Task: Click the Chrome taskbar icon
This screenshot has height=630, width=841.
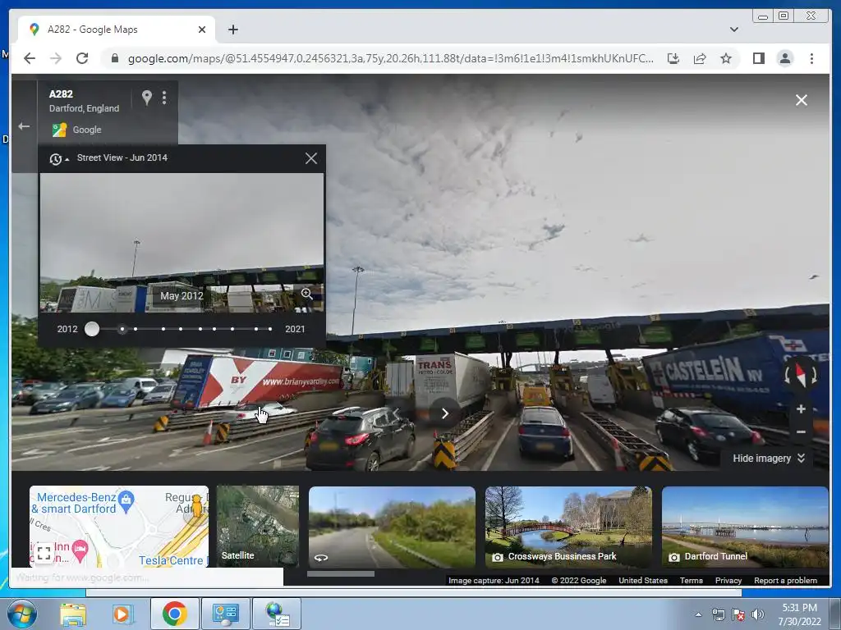Action: (174, 614)
